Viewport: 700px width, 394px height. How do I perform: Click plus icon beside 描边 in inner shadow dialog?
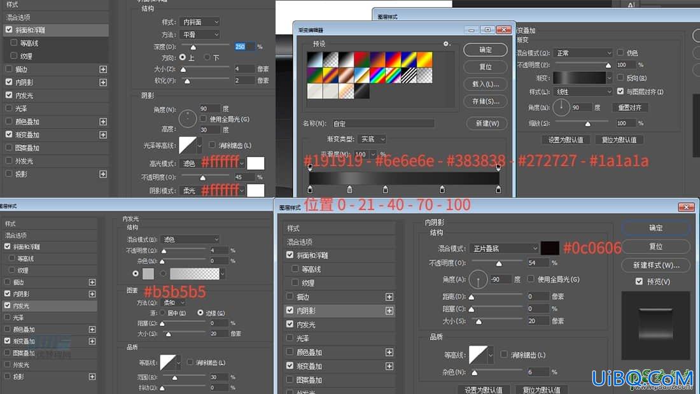pyautogui.click(x=389, y=297)
